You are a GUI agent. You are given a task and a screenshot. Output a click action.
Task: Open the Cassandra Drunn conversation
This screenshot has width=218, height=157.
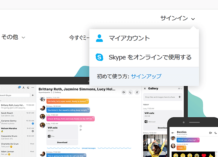pos(18,137)
